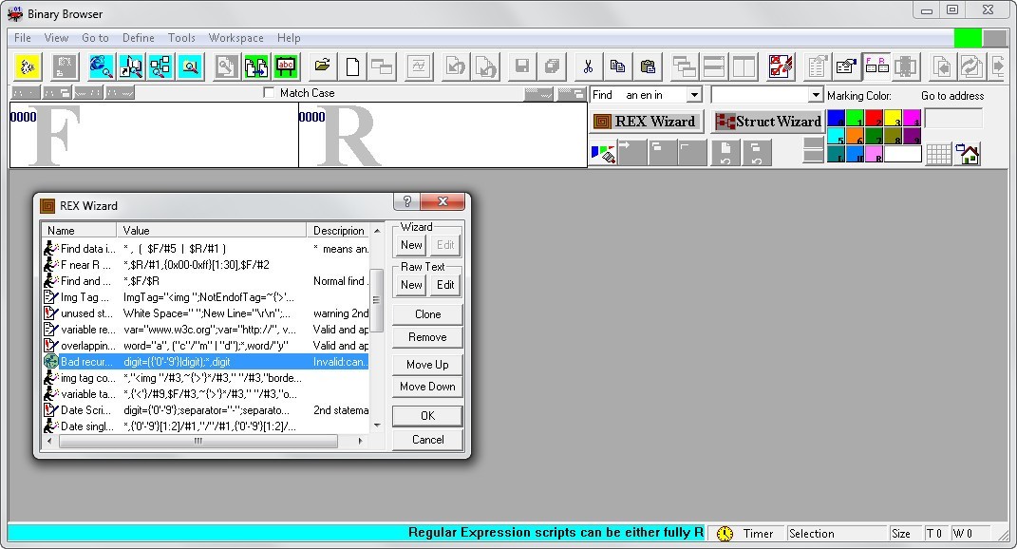Open the View menu
1017x549 pixels.
(56, 38)
